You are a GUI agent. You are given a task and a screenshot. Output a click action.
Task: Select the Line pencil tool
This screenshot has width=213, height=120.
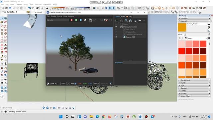click(x=2, y=26)
